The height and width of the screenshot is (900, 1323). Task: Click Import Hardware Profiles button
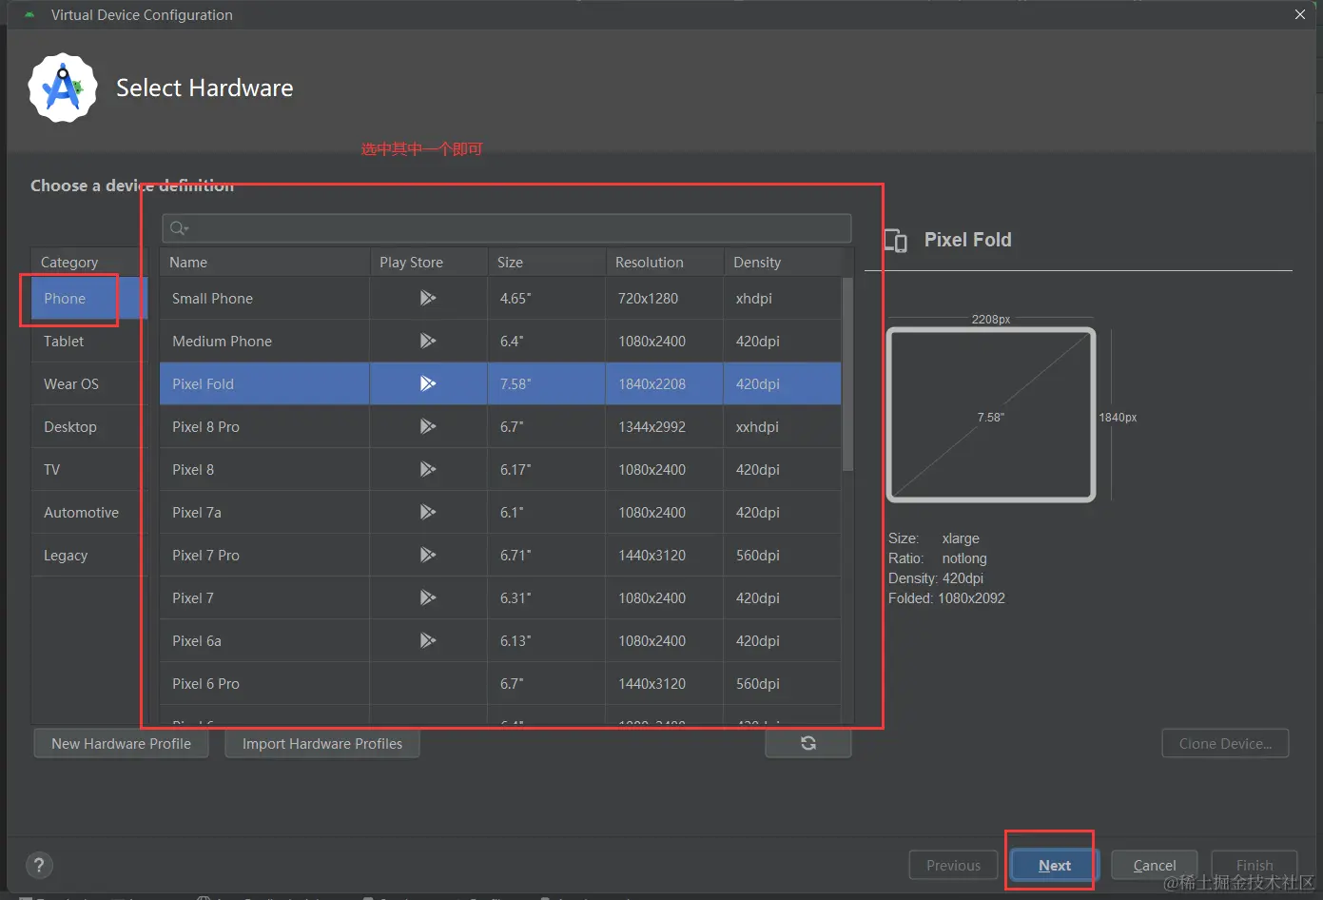[x=321, y=743]
